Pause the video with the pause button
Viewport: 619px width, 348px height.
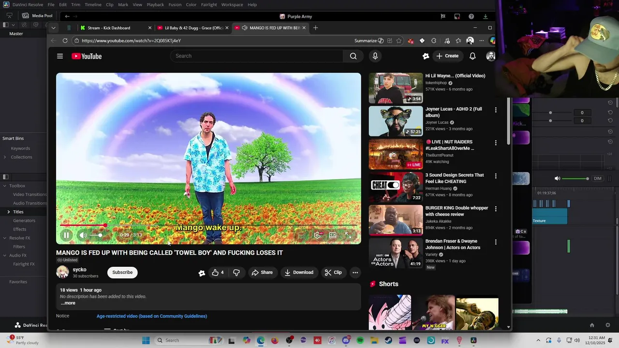coord(67,235)
